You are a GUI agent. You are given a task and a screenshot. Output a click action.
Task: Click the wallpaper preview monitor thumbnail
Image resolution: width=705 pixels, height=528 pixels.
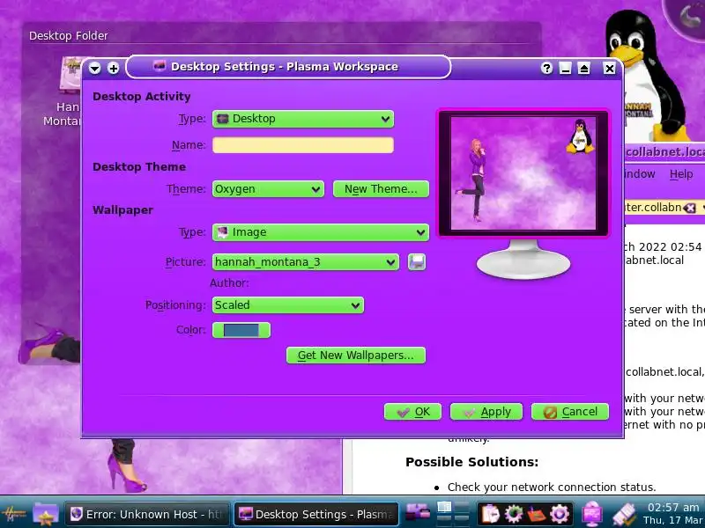(523, 173)
